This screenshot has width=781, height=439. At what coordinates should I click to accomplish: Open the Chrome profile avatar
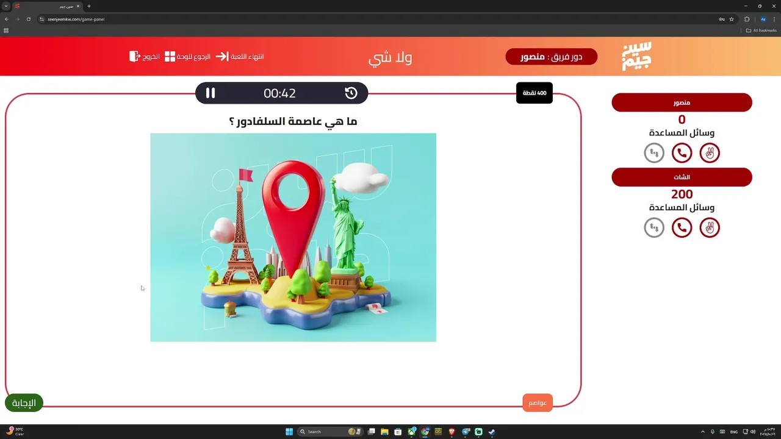click(x=763, y=19)
